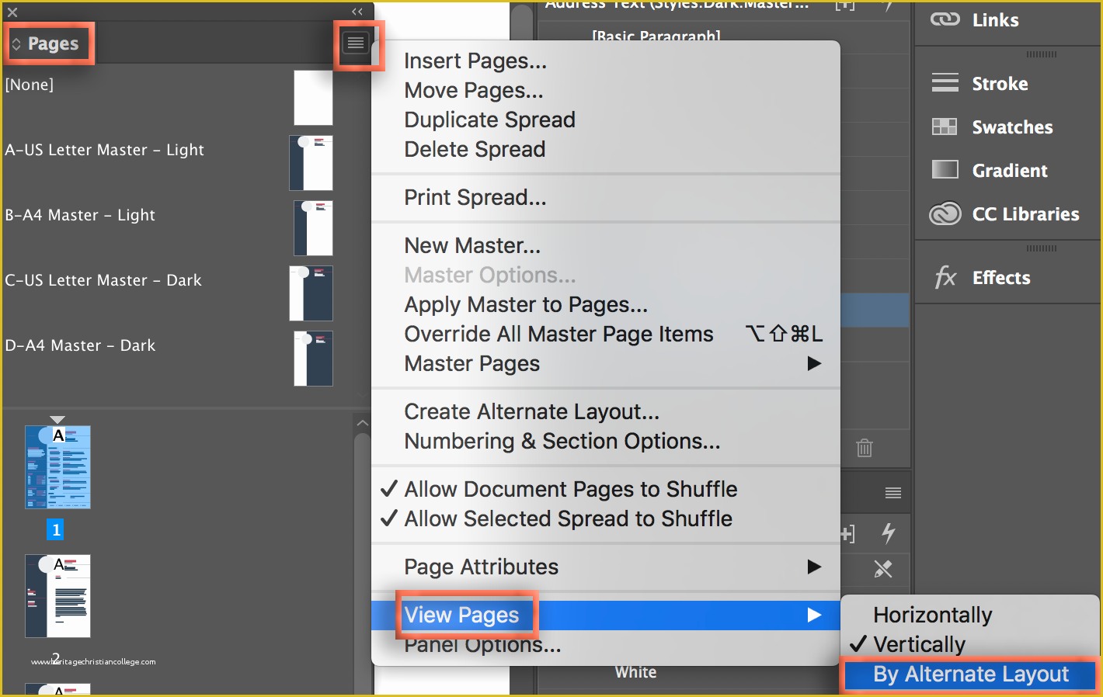Screen dimensions: 1103x697
Task: Open the Gradient panel icon
Action: point(945,170)
